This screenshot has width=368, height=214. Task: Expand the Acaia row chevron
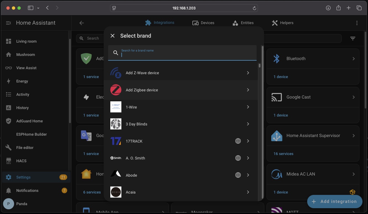(x=248, y=192)
